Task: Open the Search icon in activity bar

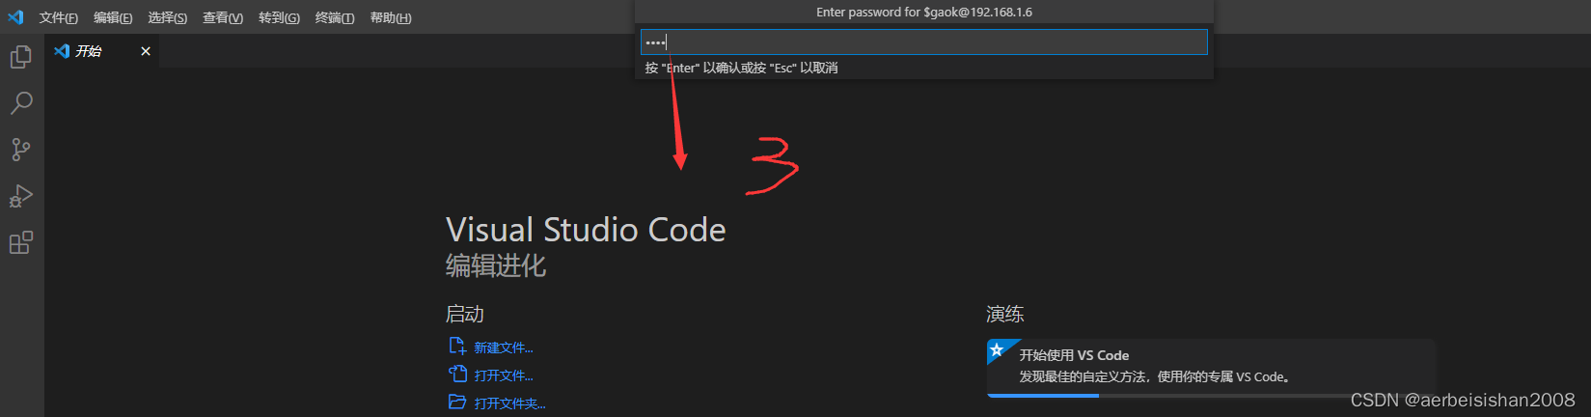Action: pyautogui.click(x=20, y=102)
